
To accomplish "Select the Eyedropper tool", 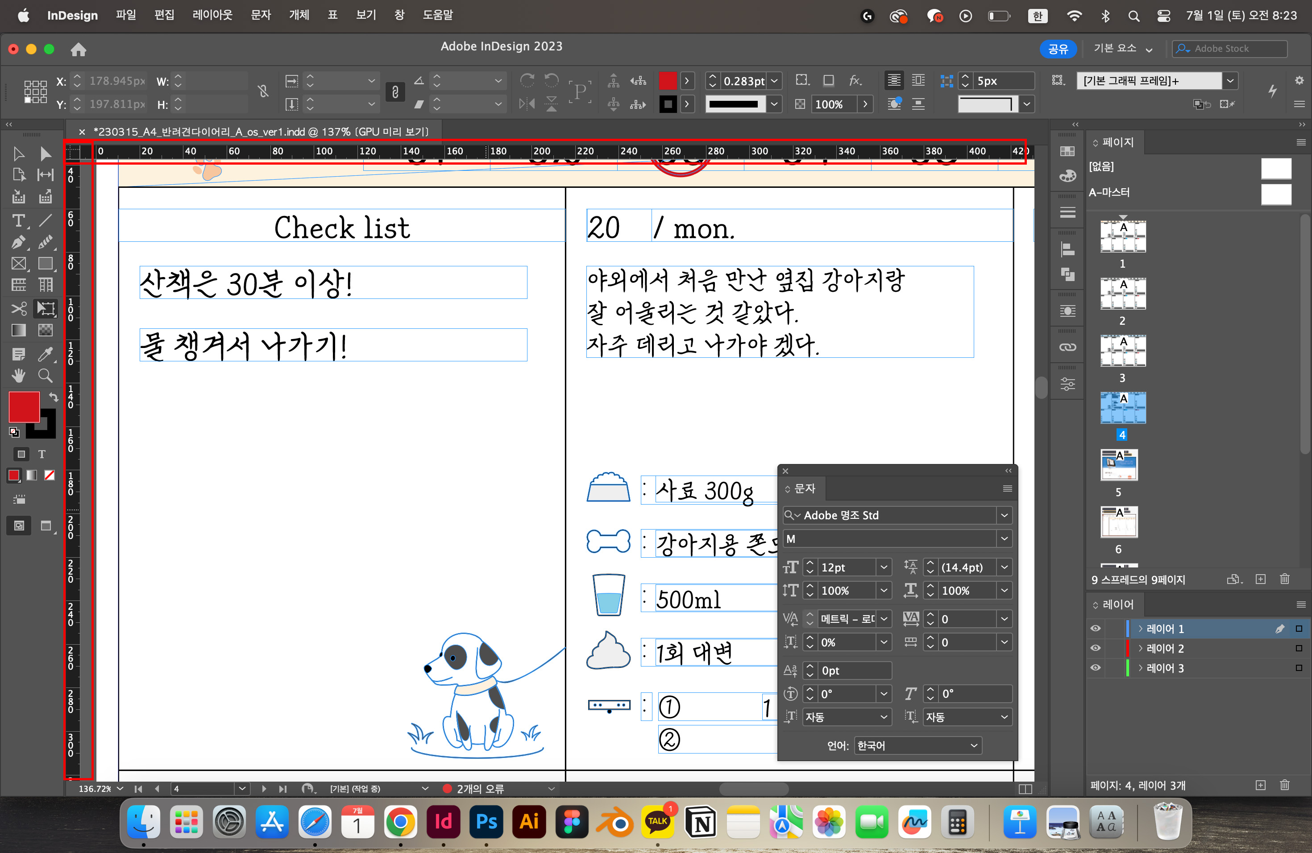I will coord(45,354).
